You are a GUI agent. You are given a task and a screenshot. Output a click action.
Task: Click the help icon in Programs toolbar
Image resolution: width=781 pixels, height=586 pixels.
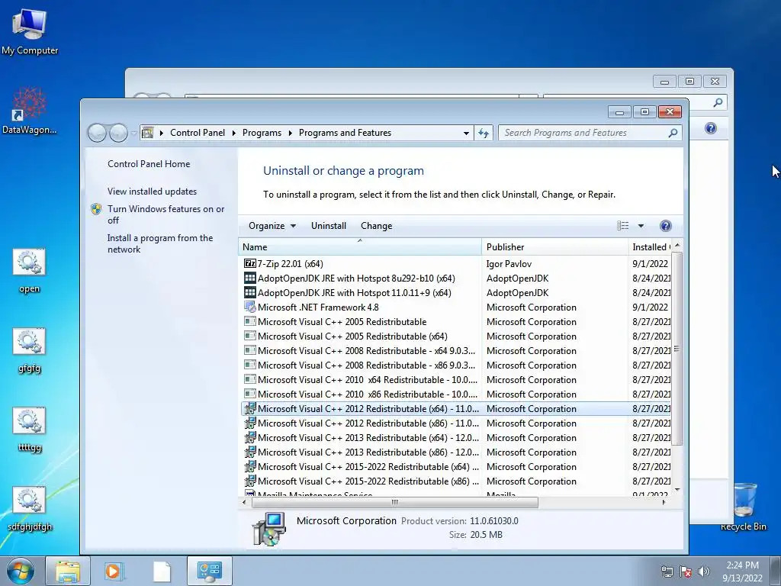(x=665, y=226)
